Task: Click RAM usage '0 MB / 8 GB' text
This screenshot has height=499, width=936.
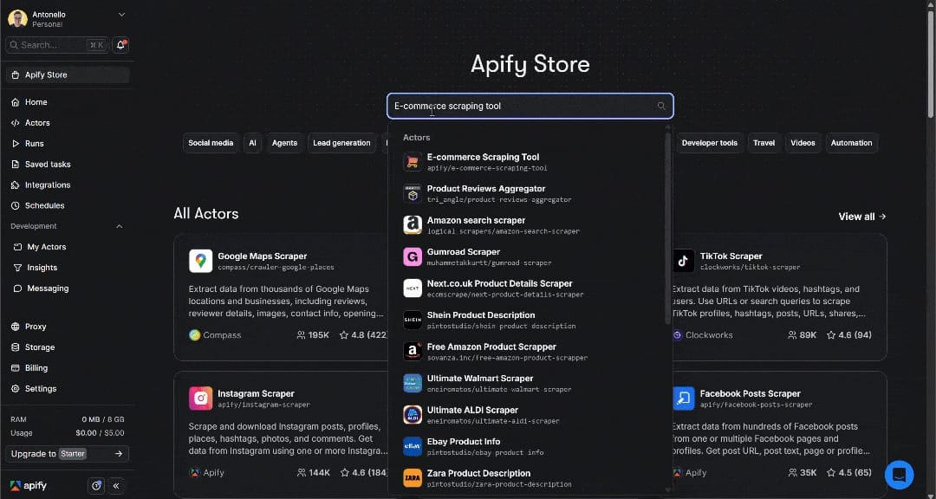Action: 103,419
